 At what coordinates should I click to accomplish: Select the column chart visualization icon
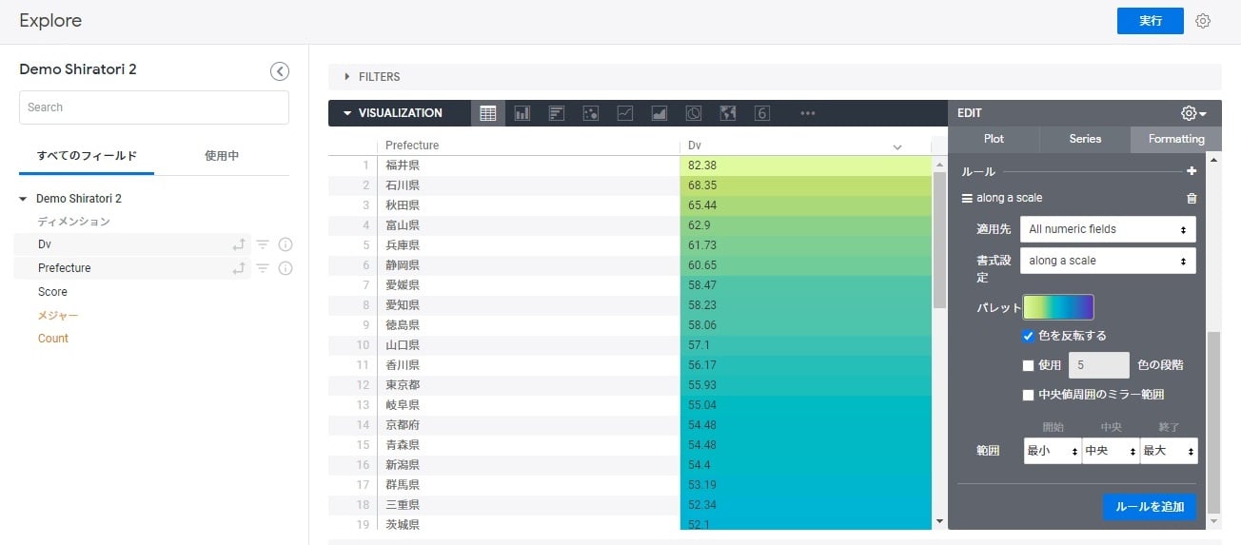coord(522,113)
